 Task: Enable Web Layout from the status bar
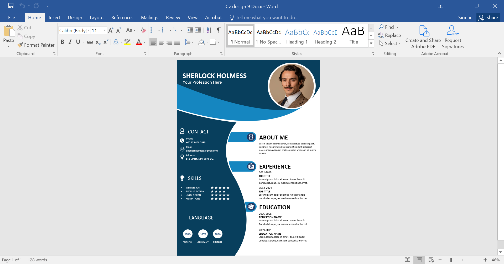click(x=431, y=260)
